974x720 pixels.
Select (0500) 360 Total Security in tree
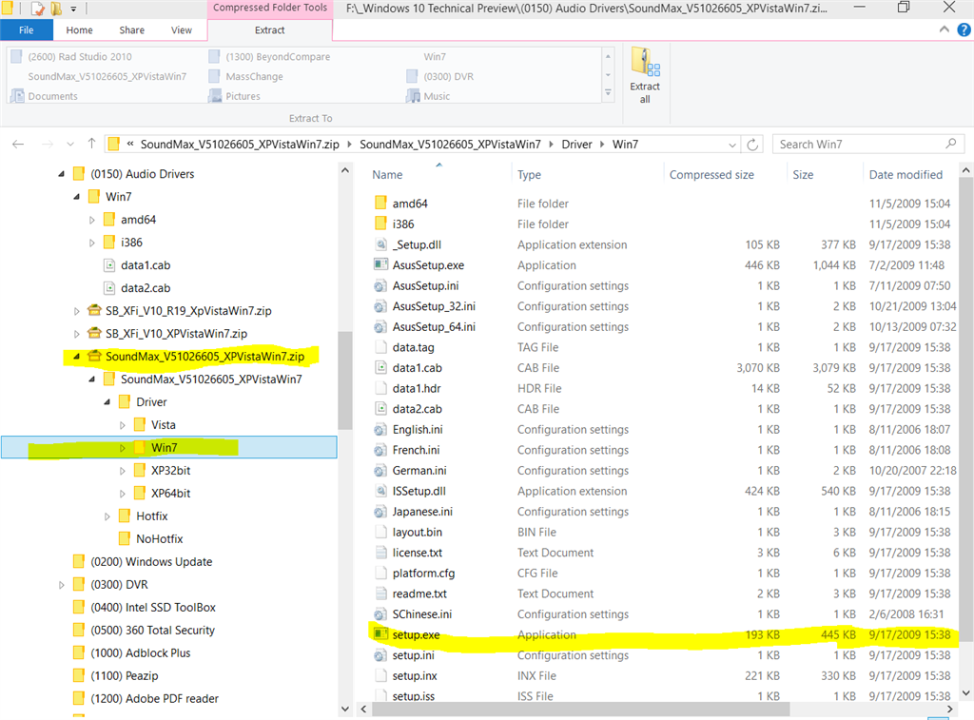[153, 630]
